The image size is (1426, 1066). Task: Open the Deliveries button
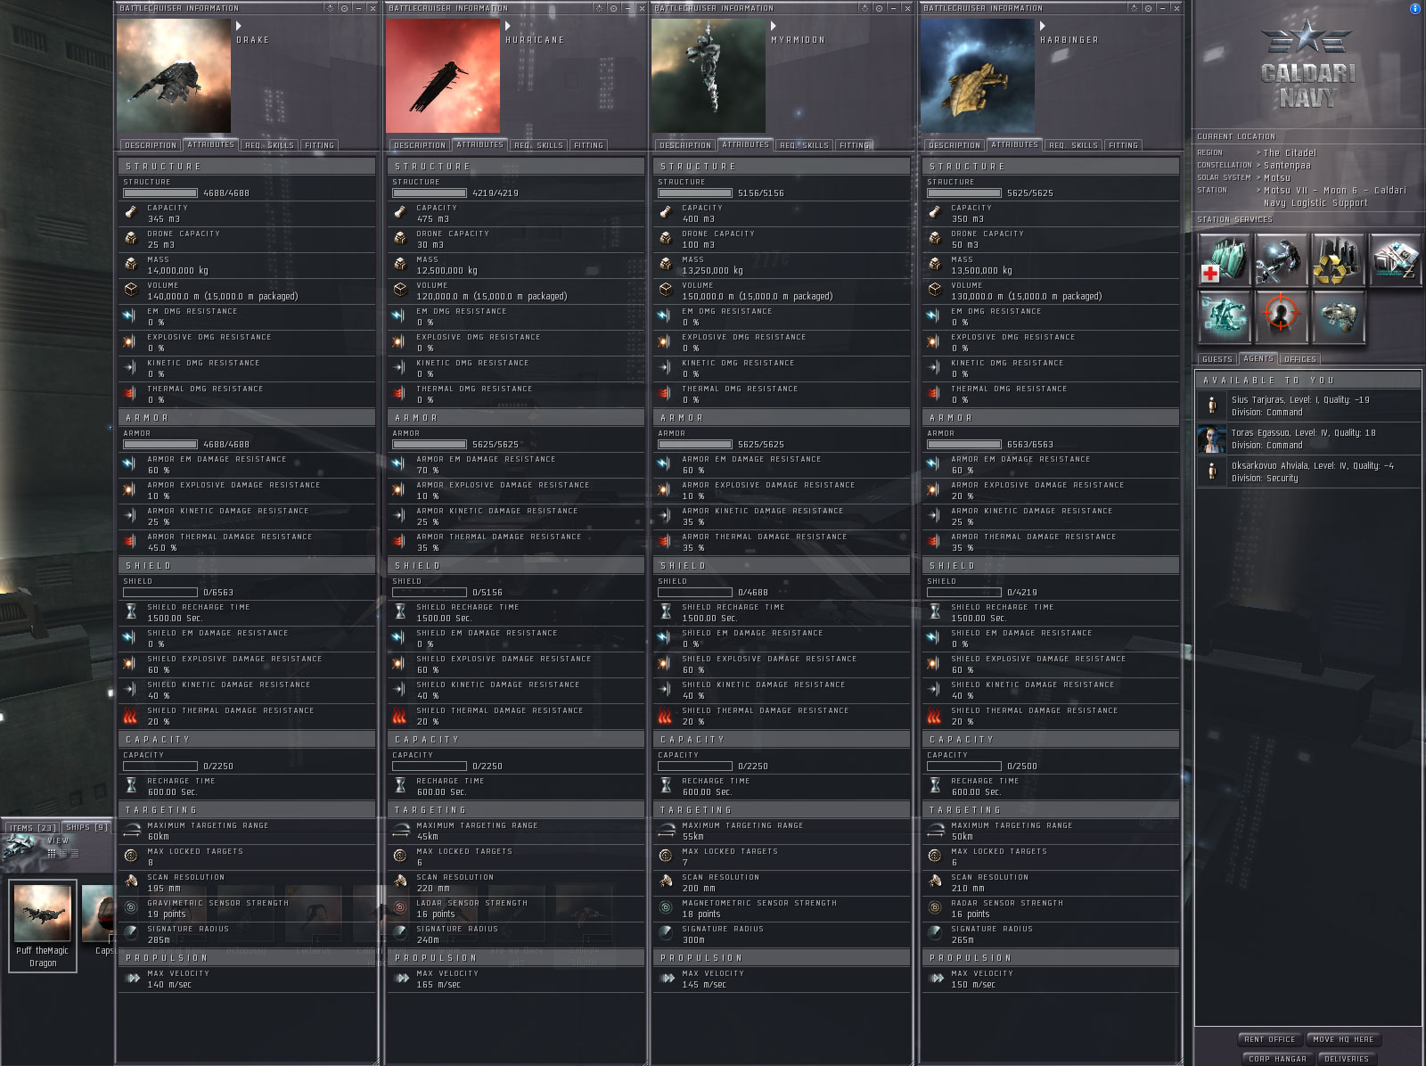coord(1347,1059)
